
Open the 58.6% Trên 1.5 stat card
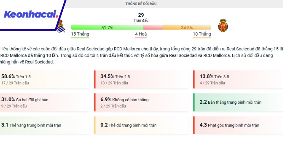(x=45, y=79)
